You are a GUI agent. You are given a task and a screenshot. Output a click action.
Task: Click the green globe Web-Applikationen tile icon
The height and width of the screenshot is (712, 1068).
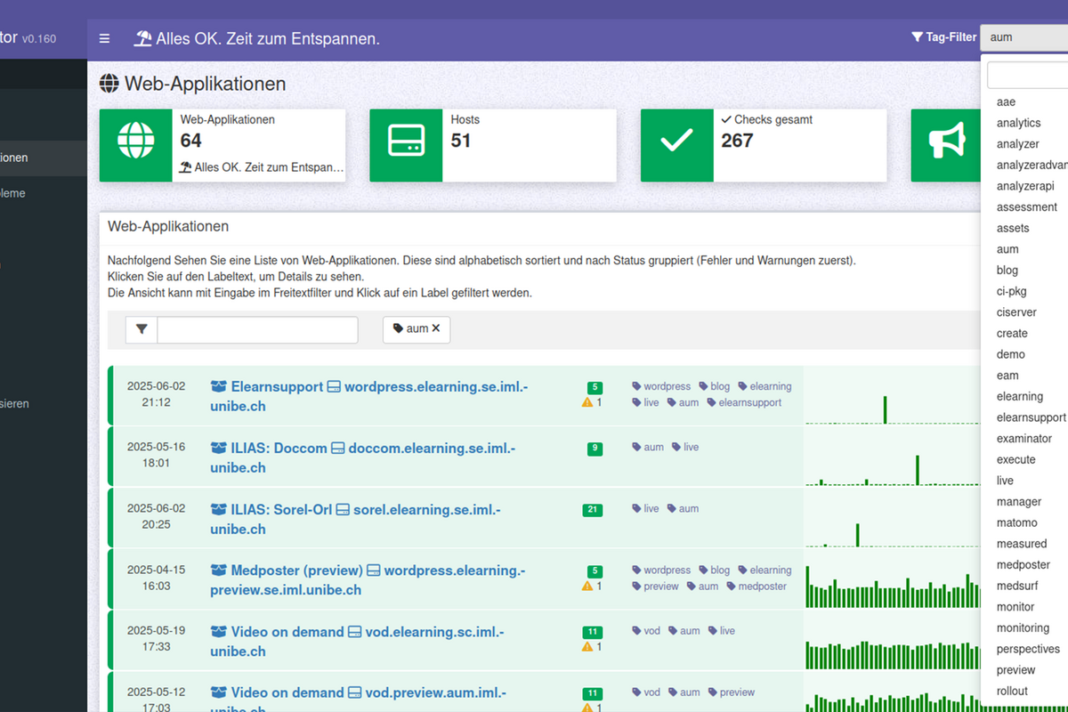(x=136, y=145)
